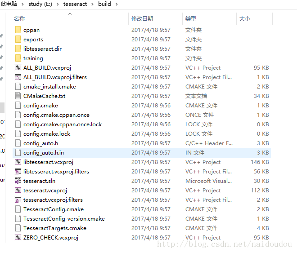Viewport: 297px width, 253px height.
Task: Expand the chevron after tesseract breadcrumb
Action: (x=93, y=4)
